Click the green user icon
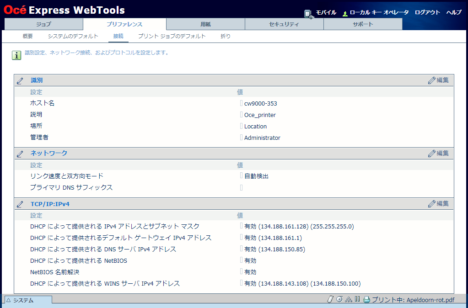 [345, 14]
